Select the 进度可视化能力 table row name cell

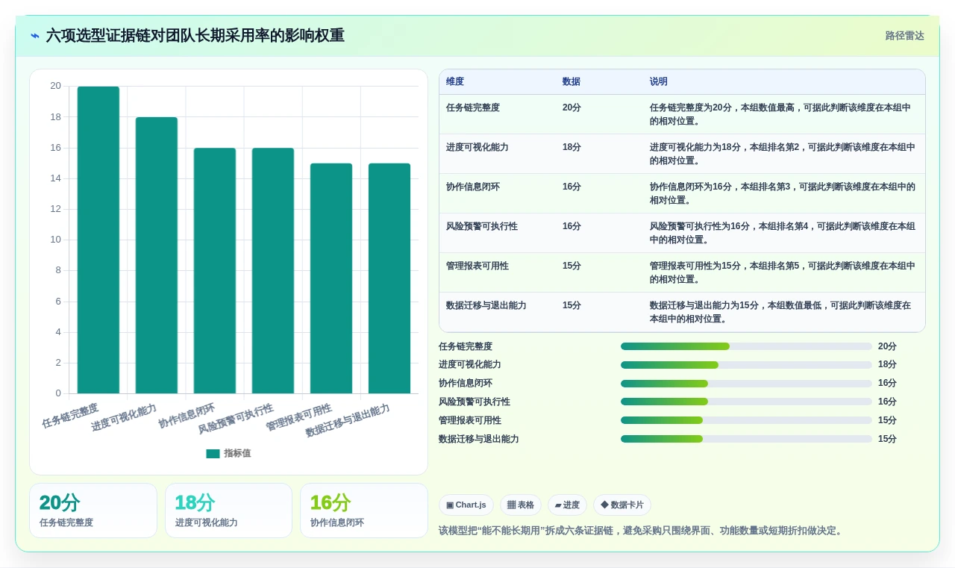(477, 147)
